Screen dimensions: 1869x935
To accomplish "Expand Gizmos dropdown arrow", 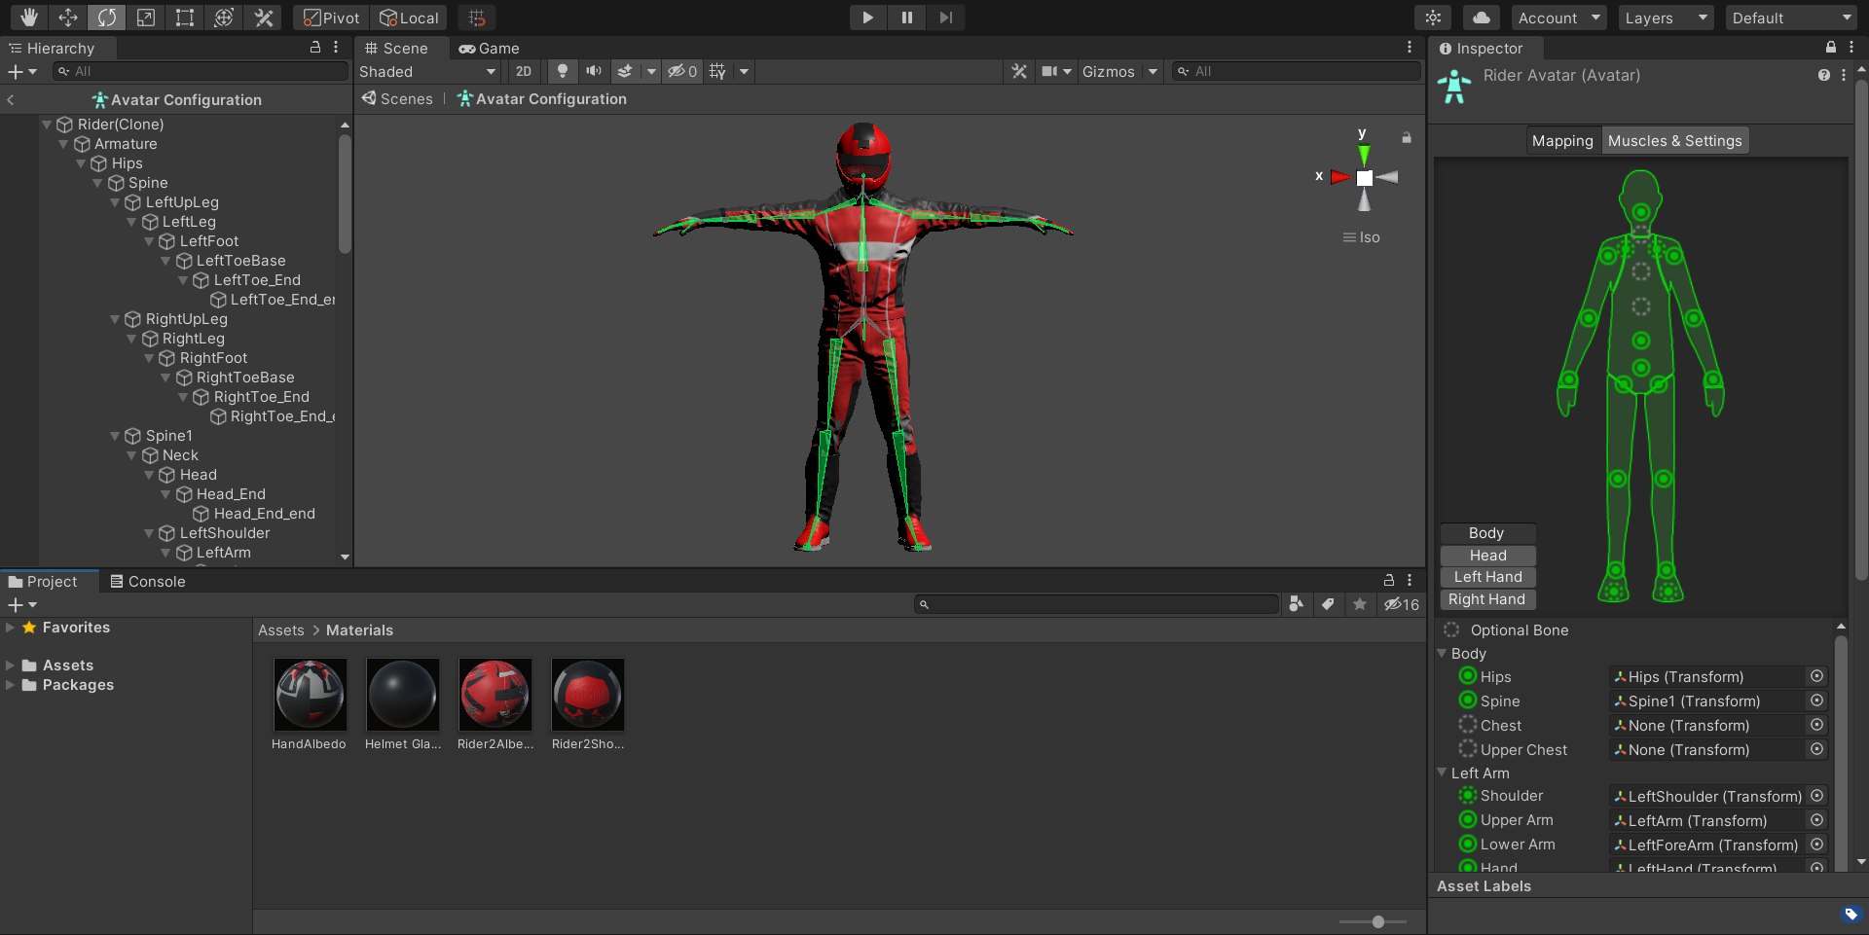I will point(1153,71).
